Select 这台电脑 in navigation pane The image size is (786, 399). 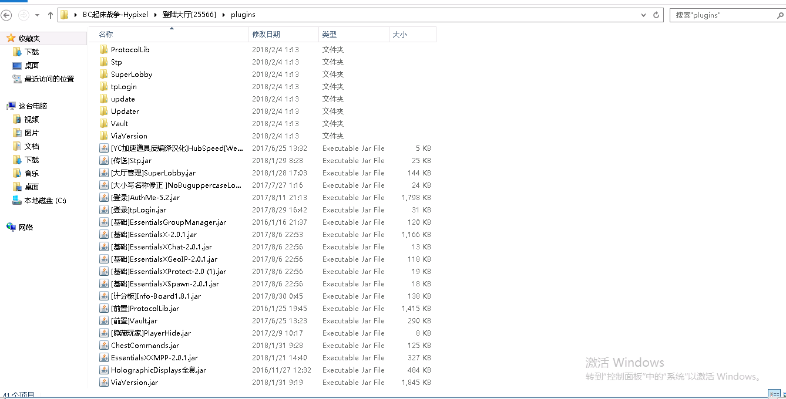32,106
